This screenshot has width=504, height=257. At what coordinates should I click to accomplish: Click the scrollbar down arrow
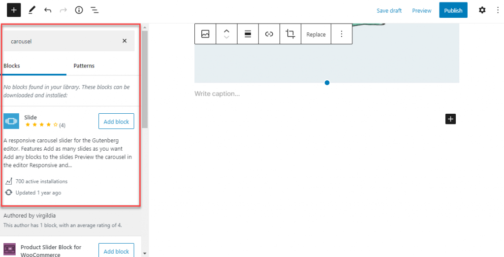coord(145,254)
